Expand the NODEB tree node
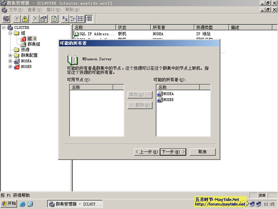 tap(10, 66)
